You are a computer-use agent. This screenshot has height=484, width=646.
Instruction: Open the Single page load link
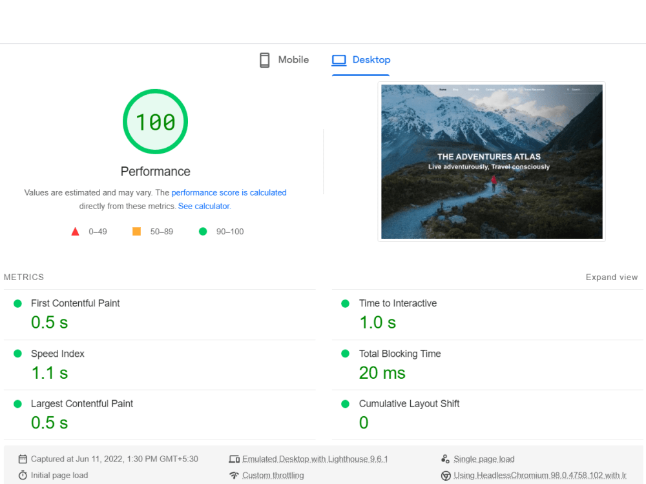click(x=483, y=459)
